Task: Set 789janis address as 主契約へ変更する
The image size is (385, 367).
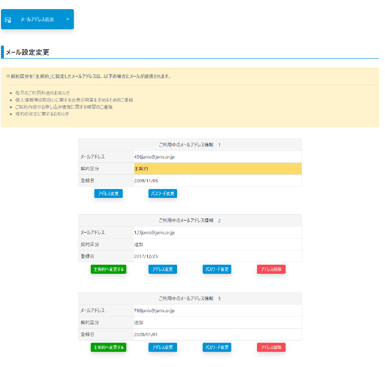Action: coord(108,347)
